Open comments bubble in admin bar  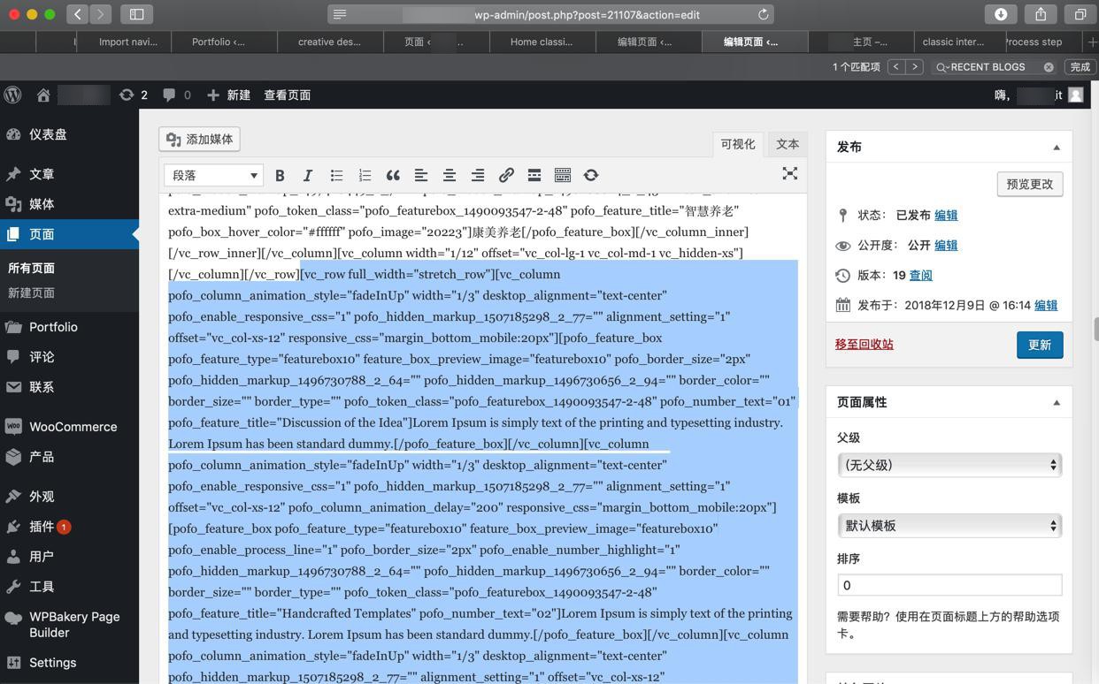click(x=176, y=95)
